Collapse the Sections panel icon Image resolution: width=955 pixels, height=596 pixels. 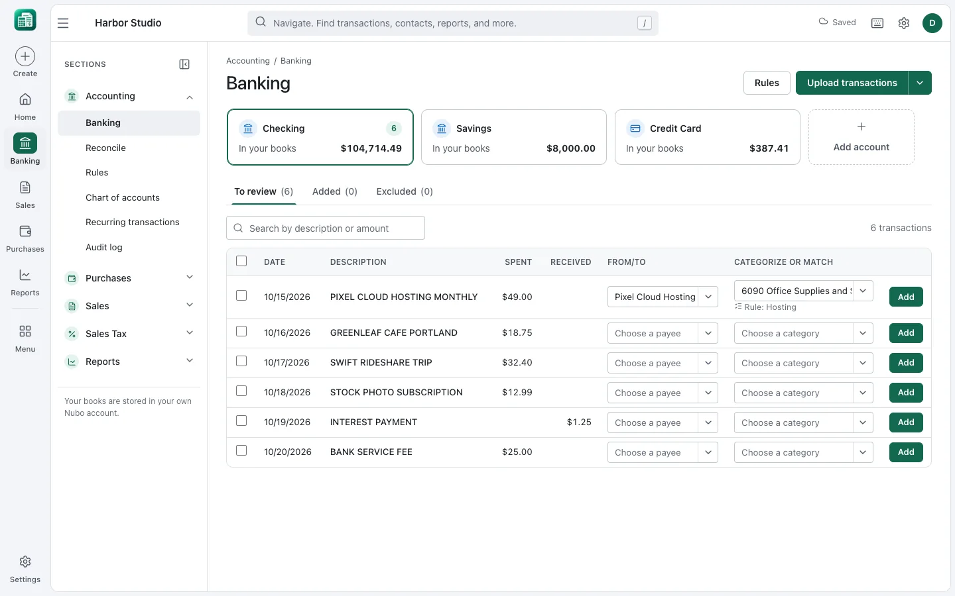[184, 64]
